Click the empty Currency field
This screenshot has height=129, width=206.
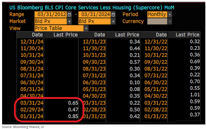click(x=157, y=21)
